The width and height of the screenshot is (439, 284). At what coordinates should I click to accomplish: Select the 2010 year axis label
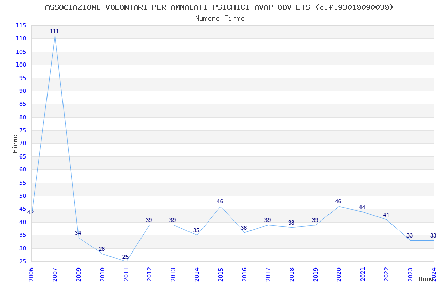coord(102,274)
